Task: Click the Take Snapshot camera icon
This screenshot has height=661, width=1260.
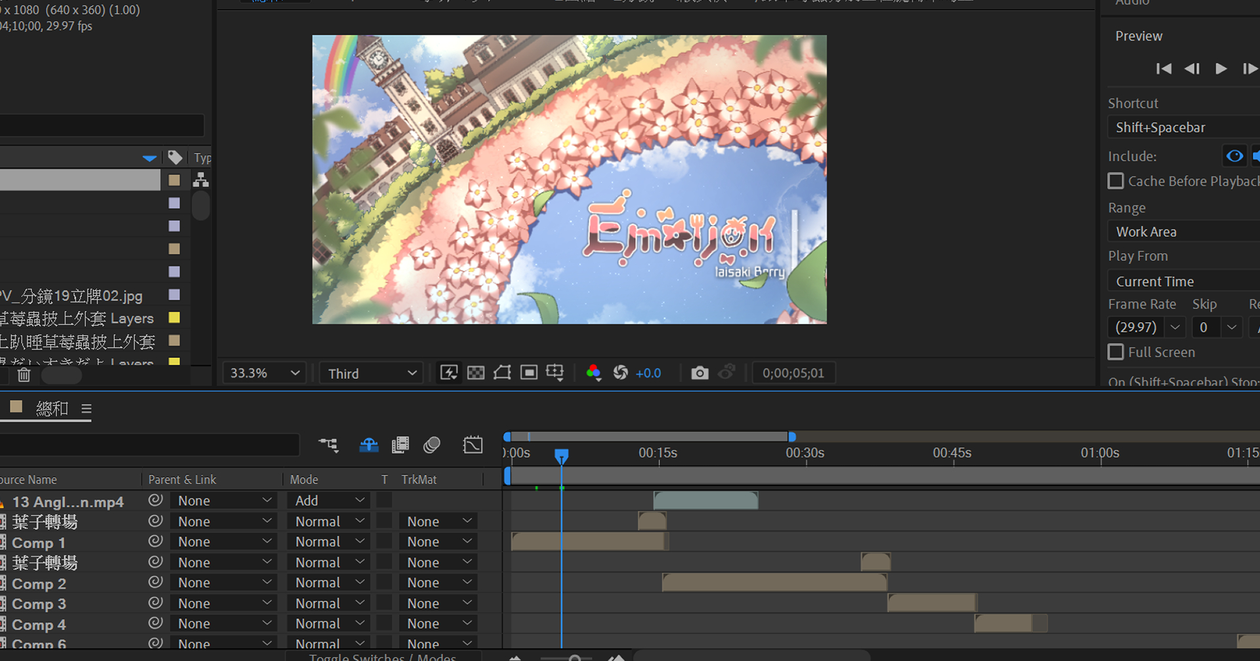Action: pyautogui.click(x=700, y=373)
